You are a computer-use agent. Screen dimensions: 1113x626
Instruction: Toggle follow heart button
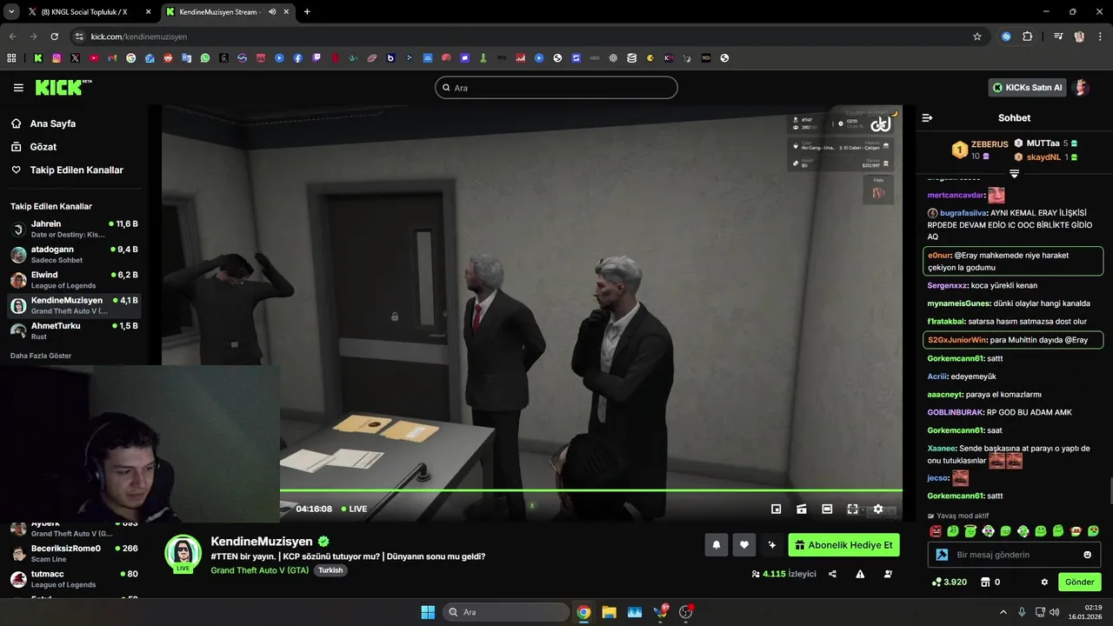743,545
